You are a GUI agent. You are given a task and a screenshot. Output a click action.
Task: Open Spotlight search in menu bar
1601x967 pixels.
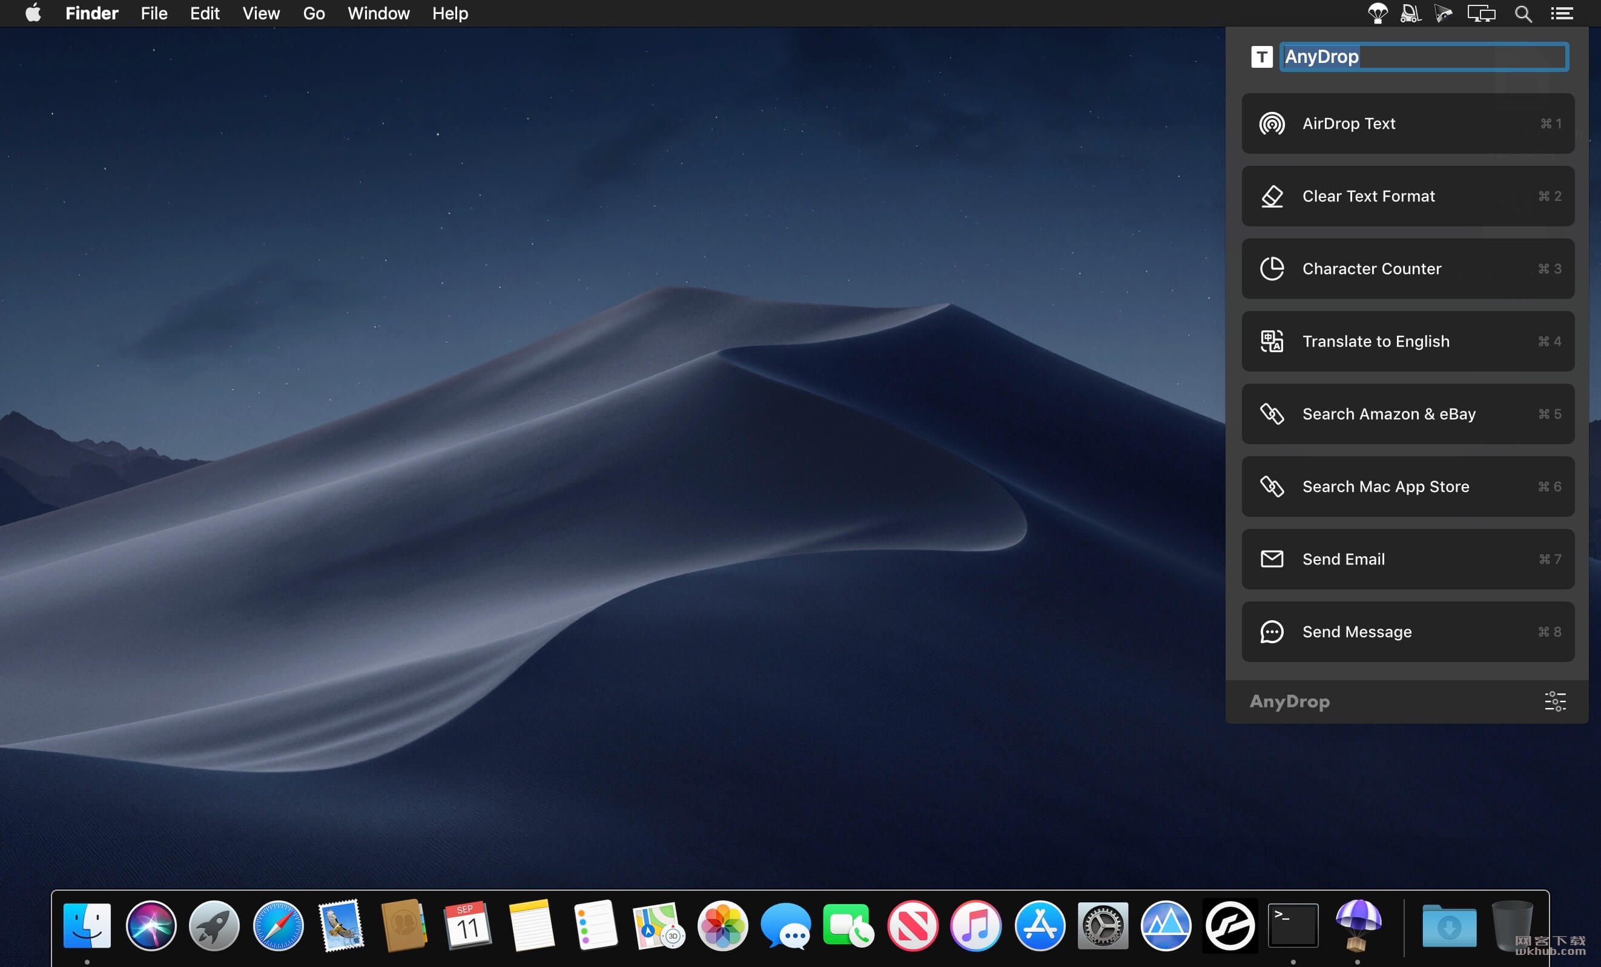1523,14
